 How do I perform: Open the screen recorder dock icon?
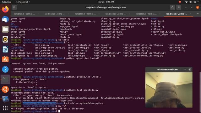tap(5, 99)
